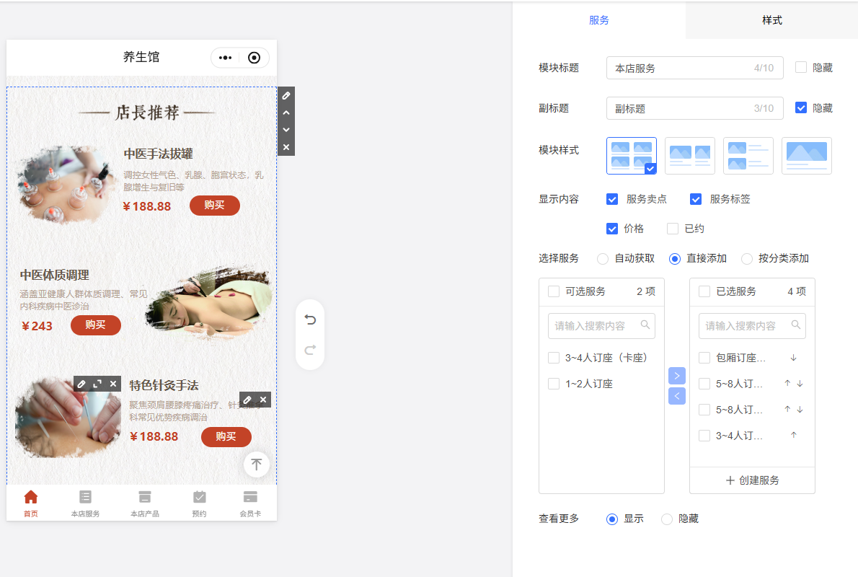Delete module with the X icon
858x577 pixels.
point(286,147)
